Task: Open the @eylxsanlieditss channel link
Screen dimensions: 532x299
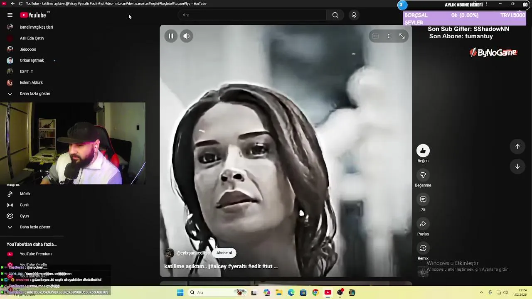Action: (x=193, y=253)
